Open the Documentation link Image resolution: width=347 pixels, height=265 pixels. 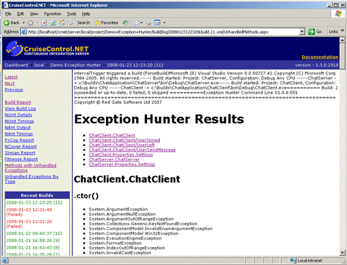(x=320, y=57)
